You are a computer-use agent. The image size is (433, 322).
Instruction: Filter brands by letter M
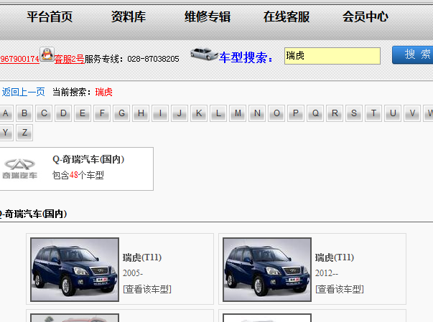tap(238, 113)
